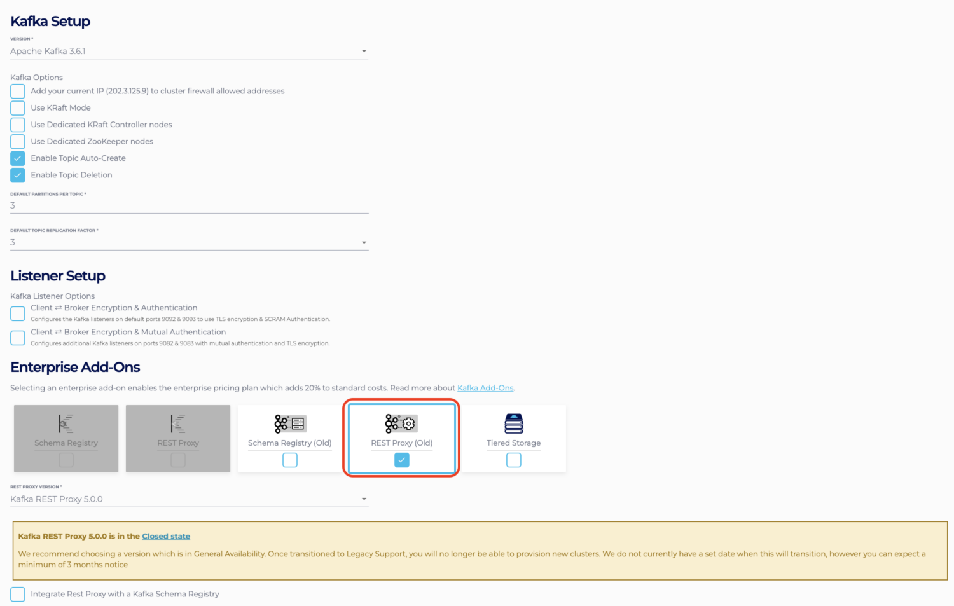Enable Use Dedicated ZooKeeper nodes
This screenshot has height=606, width=954.
pos(17,141)
